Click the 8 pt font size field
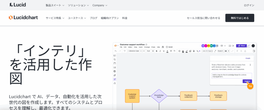264x110 pixels. click(148, 51)
